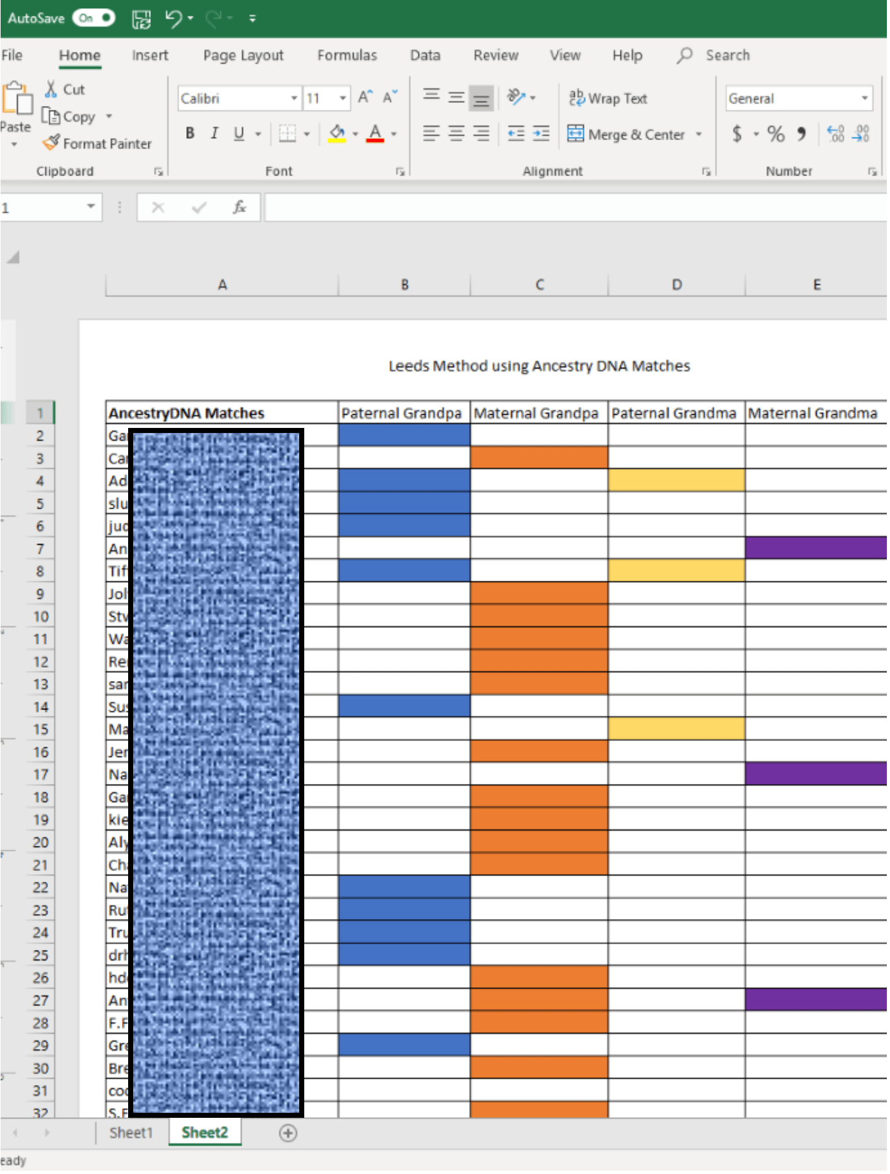Open the Font name Calibri dropdown
The height and width of the screenshot is (1174, 890).
[x=294, y=98]
